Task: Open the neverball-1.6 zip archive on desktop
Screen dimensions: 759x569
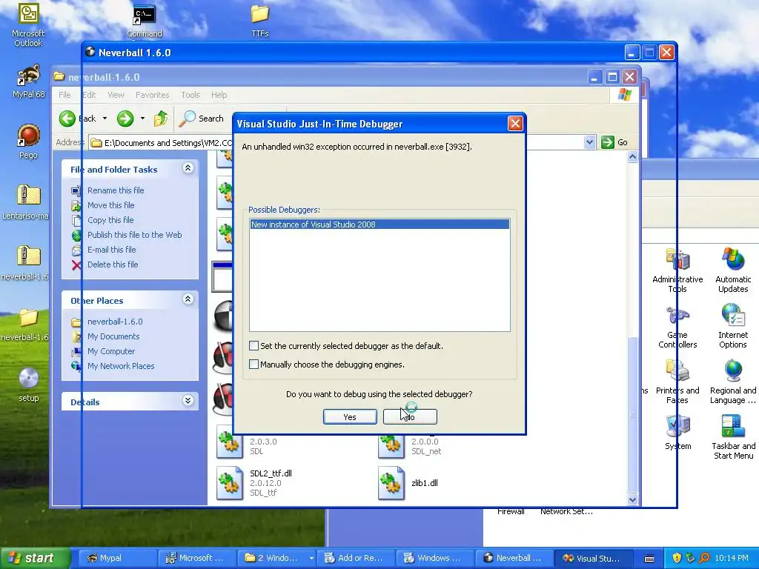Action: point(27,263)
